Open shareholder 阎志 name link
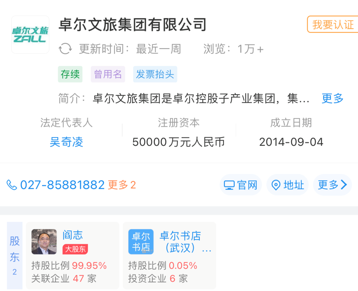This screenshot has height=291, width=358. point(73,235)
